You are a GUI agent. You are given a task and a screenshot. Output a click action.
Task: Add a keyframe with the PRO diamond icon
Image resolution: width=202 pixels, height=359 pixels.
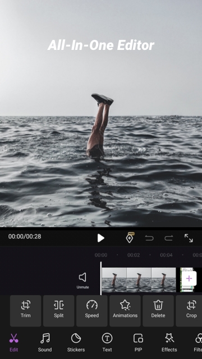point(130,238)
